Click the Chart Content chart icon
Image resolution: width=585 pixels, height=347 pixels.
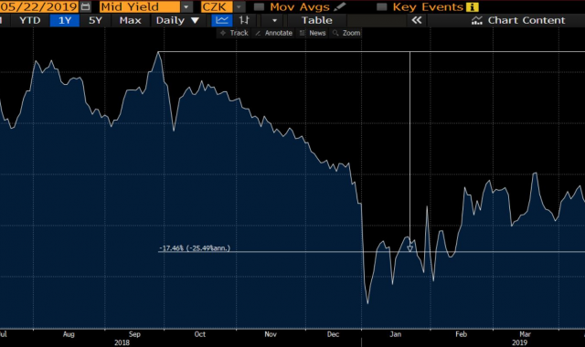click(477, 20)
